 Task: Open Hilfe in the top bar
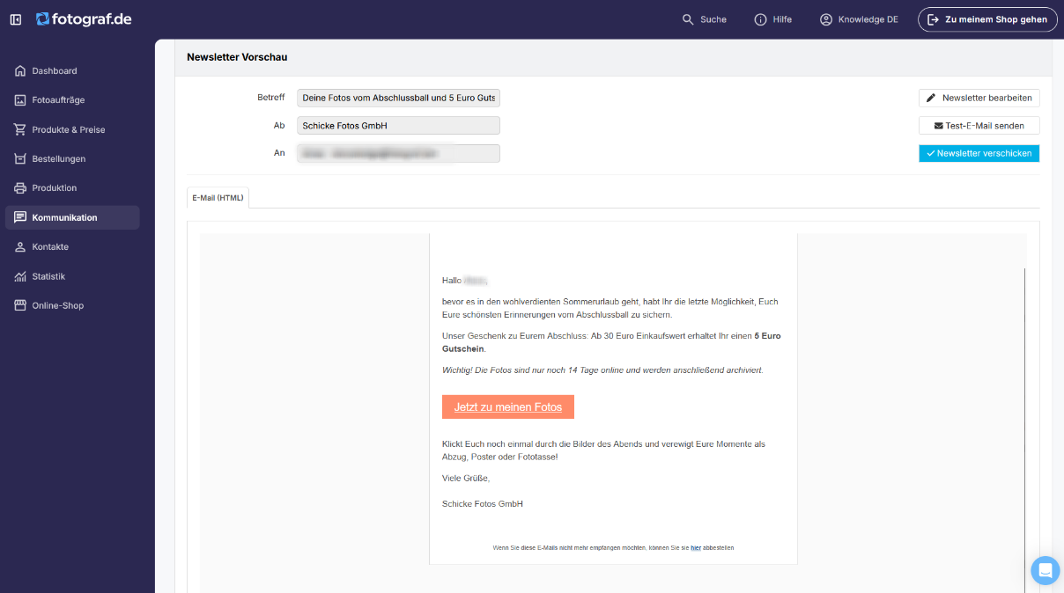coord(773,19)
